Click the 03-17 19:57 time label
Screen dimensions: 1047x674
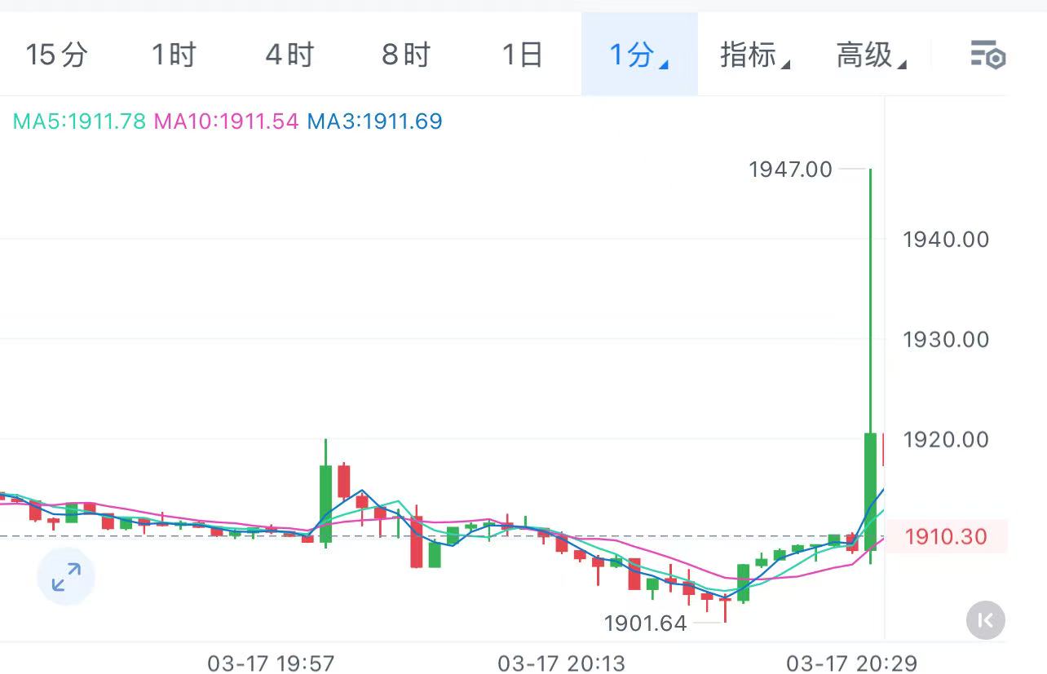click(271, 663)
